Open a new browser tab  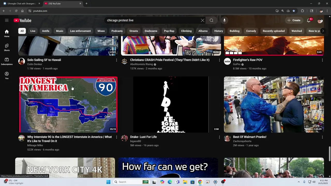(x=86, y=4)
